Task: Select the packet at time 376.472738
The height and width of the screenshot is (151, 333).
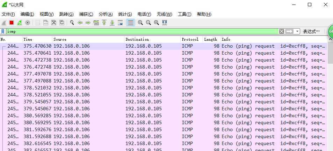Action: (x=164, y=60)
